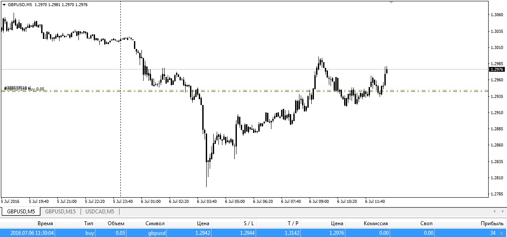Viewport: 507px width, 237px height.
Task: Switch to the GBPUSD,M5 chart tab
Action: [x=21, y=212]
